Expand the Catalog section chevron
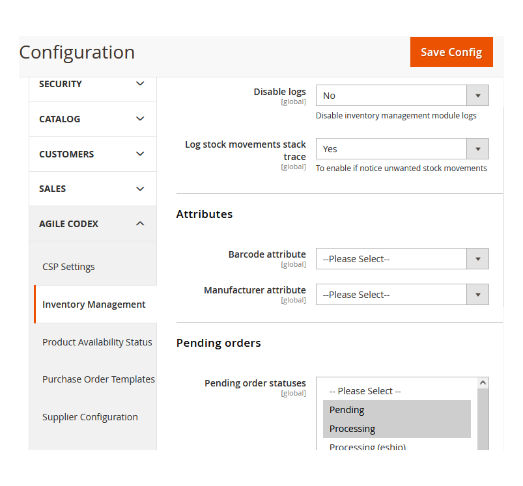 140,119
